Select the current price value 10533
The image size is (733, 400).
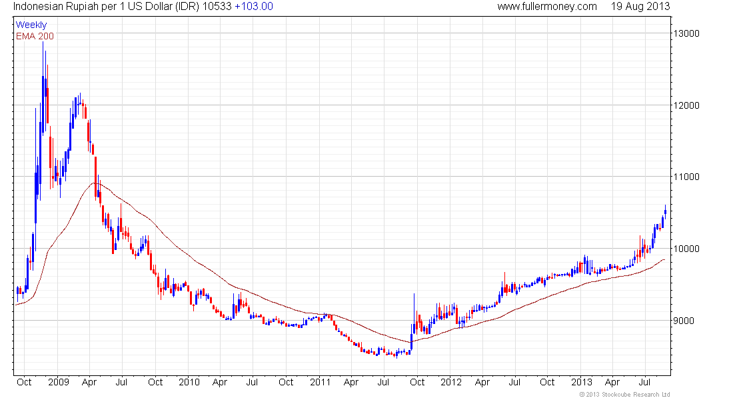(217, 7)
